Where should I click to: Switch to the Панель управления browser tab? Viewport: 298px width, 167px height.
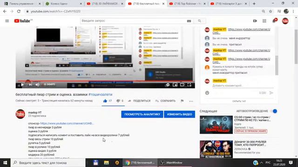(22, 4)
